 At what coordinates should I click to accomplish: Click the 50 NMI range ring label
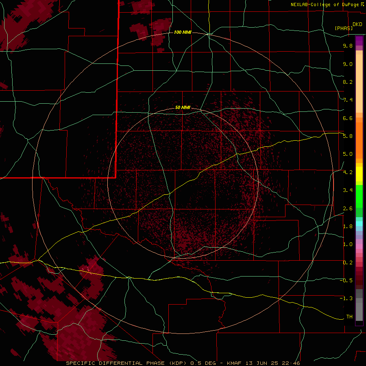183,107
